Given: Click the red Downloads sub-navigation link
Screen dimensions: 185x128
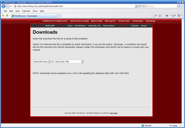Looking at the screenshot, I should [x=61, y=26].
